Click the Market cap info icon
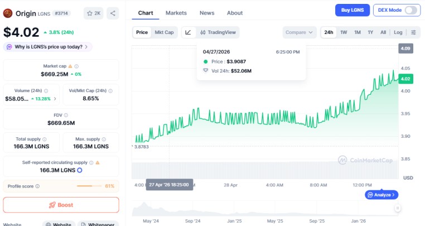 coord(76,66)
